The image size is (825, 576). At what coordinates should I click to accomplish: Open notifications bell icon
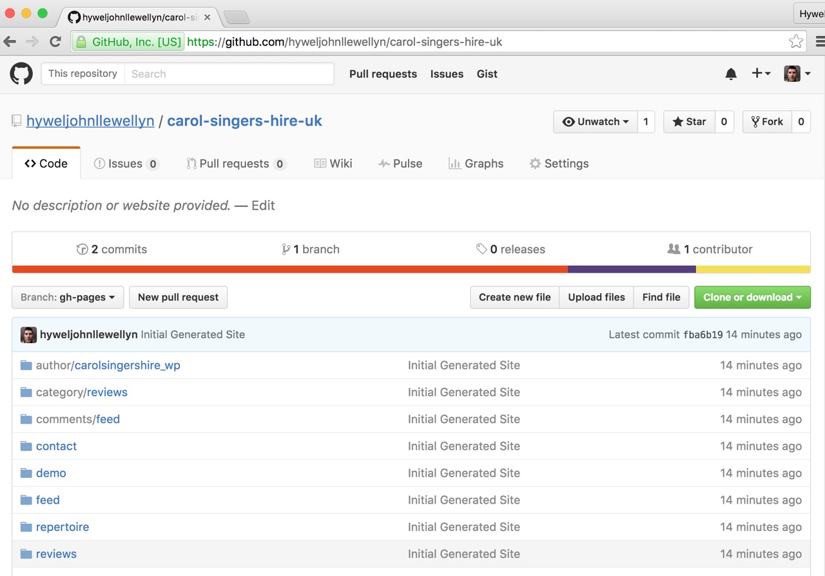tap(731, 74)
